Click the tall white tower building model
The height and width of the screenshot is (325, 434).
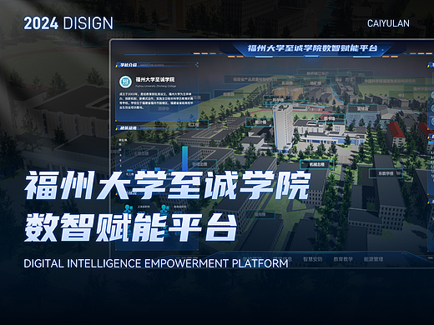tap(282, 127)
